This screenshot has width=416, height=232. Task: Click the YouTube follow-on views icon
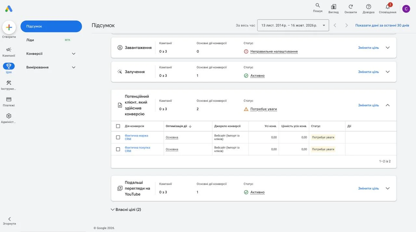tap(120, 188)
